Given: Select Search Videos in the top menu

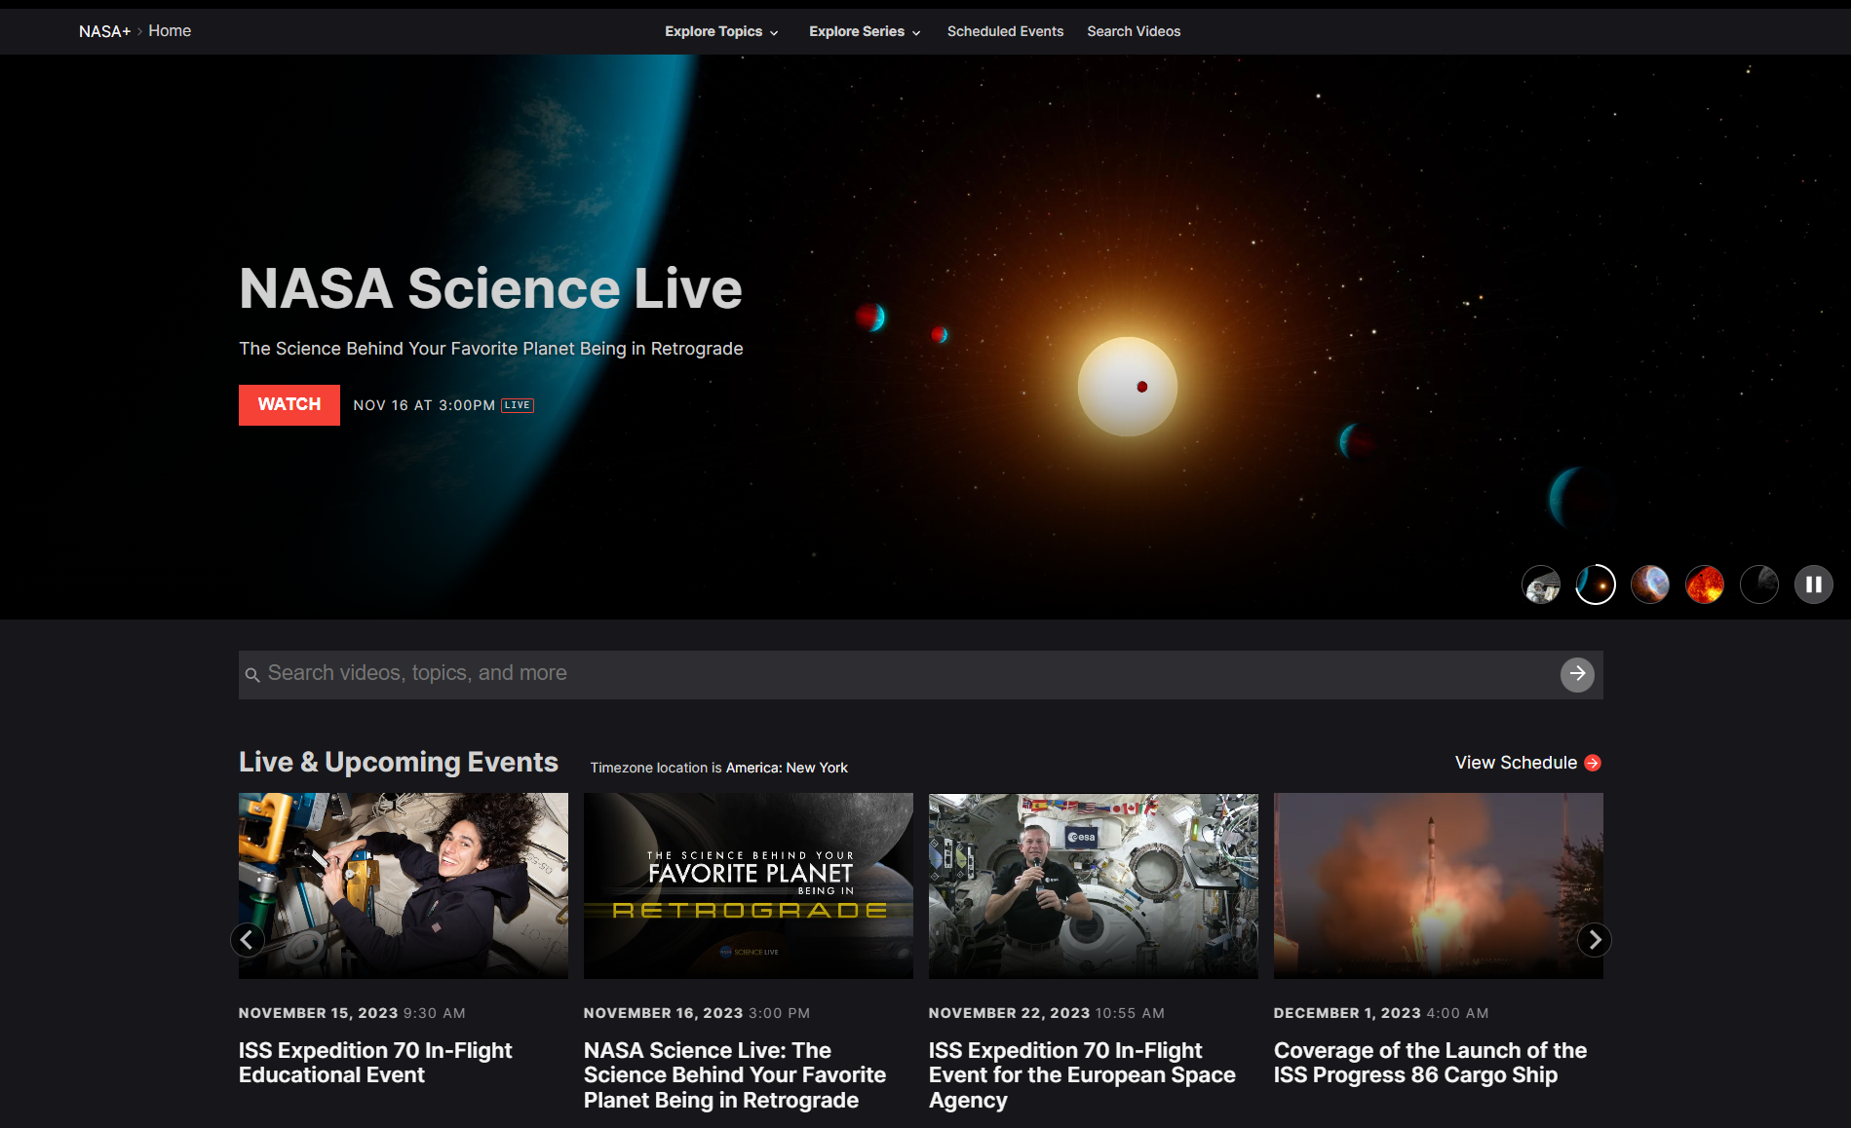Looking at the screenshot, I should (1134, 30).
